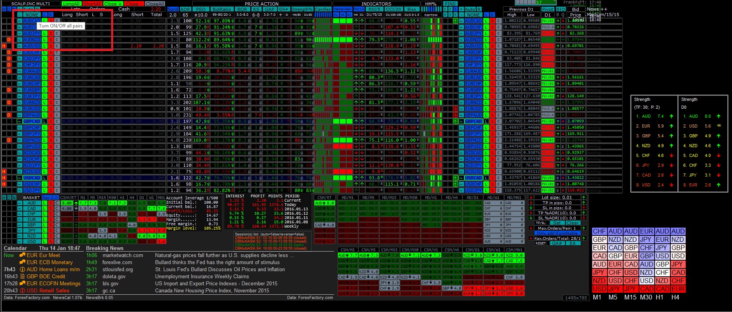Click the CHF cell in the M1 heatmap column
The height and width of the screenshot is (312, 732).
pyautogui.click(x=599, y=232)
